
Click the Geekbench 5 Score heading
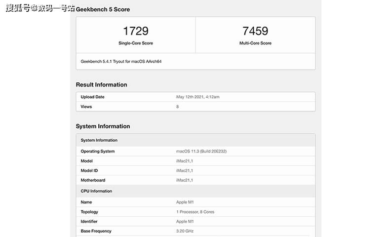point(103,9)
